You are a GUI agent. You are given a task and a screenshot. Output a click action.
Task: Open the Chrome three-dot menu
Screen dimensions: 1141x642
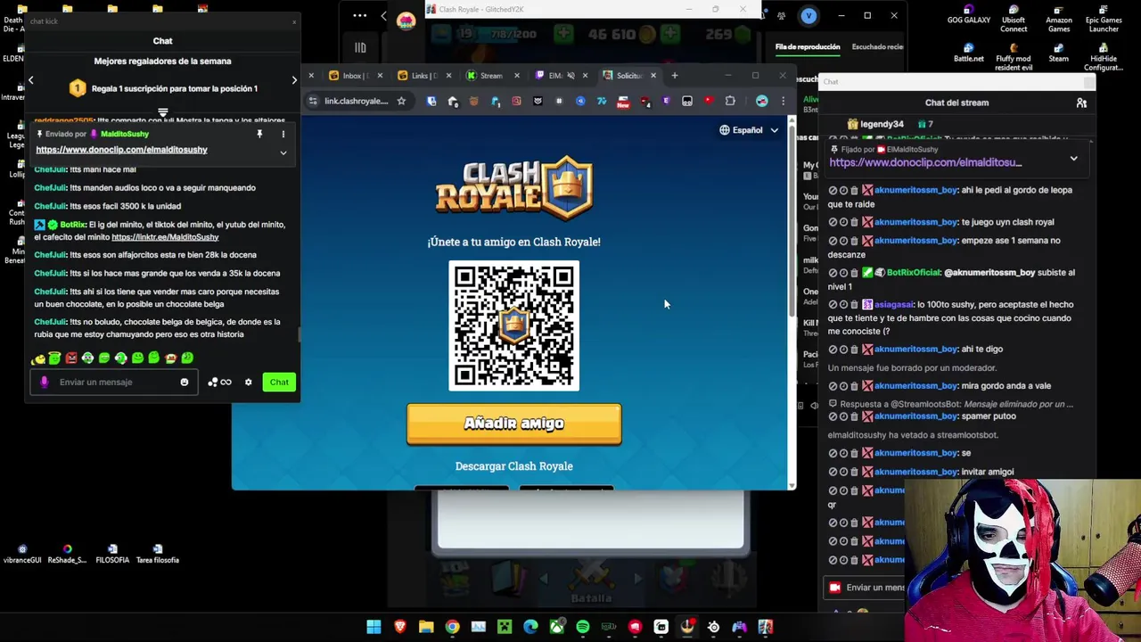click(783, 101)
